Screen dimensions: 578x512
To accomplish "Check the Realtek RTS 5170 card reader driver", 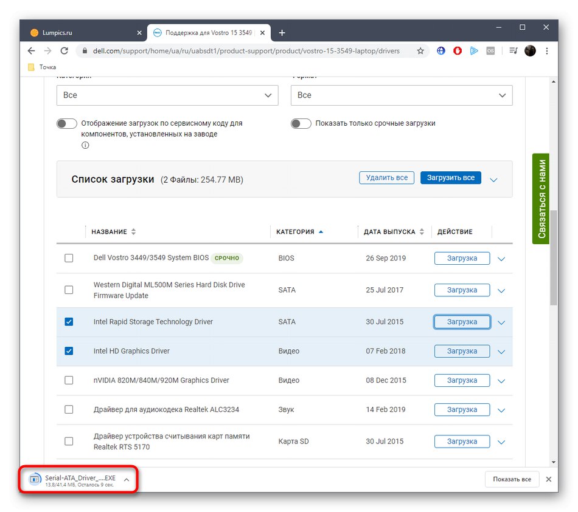I will [69, 442].
